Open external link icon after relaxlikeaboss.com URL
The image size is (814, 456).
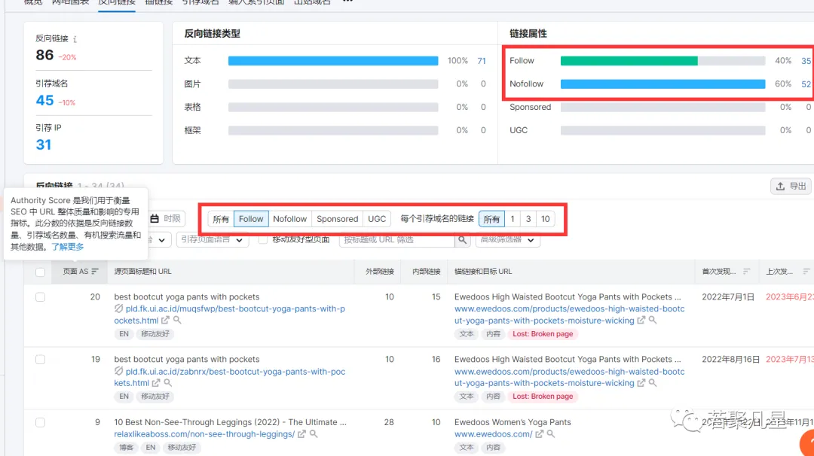[301, 433]
